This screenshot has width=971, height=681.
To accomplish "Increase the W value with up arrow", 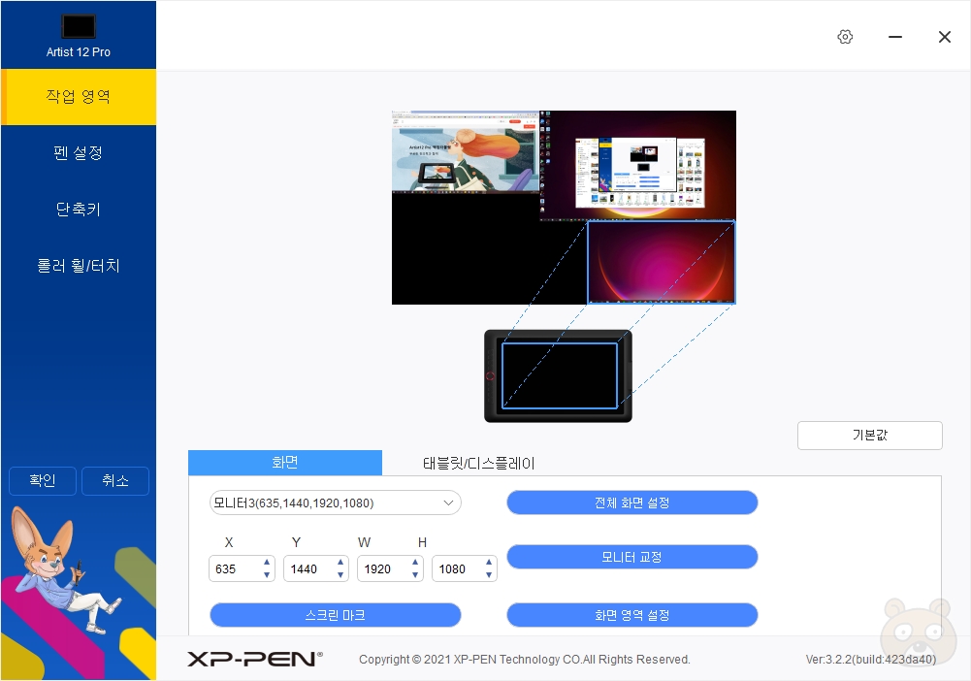I will pos(415,562).
